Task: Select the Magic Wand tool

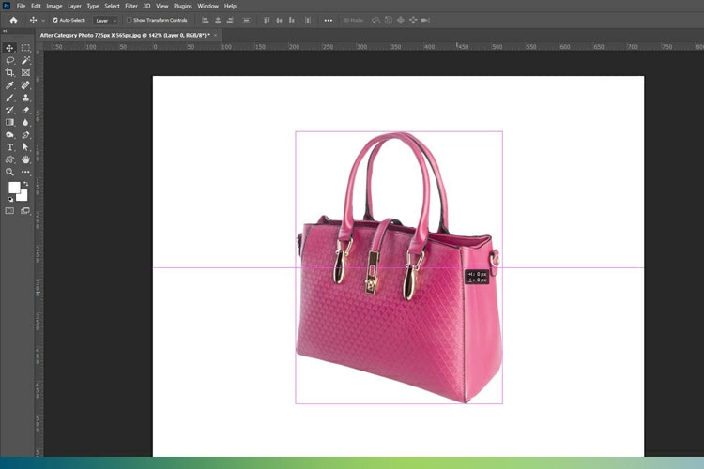Action: 25,60
